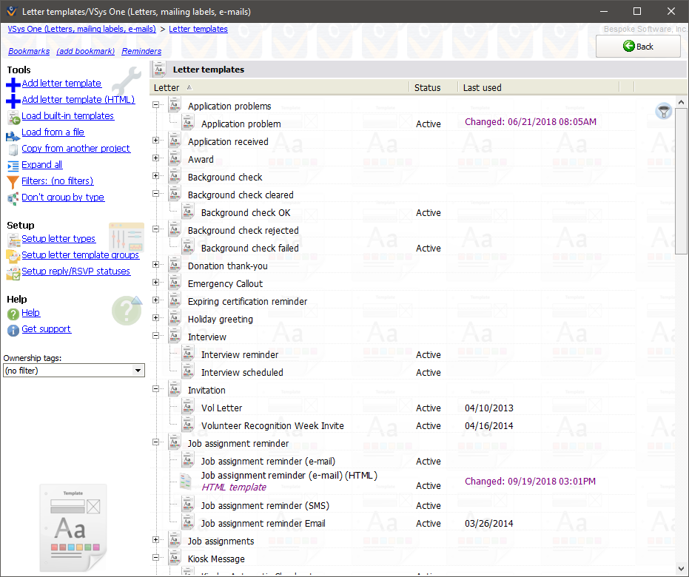The image size is (689, 577).
Task: Toggle the filter funnel in the templates grid
Action: click(664, 111)
